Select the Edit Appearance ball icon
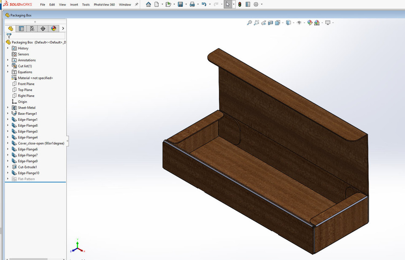Image resolution: width=405 pixels, height=260 pixels. (x=309, y=22)
